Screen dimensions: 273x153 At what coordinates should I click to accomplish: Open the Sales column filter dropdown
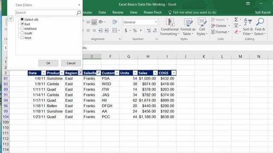pyautogui.click(x=155, y=73)
